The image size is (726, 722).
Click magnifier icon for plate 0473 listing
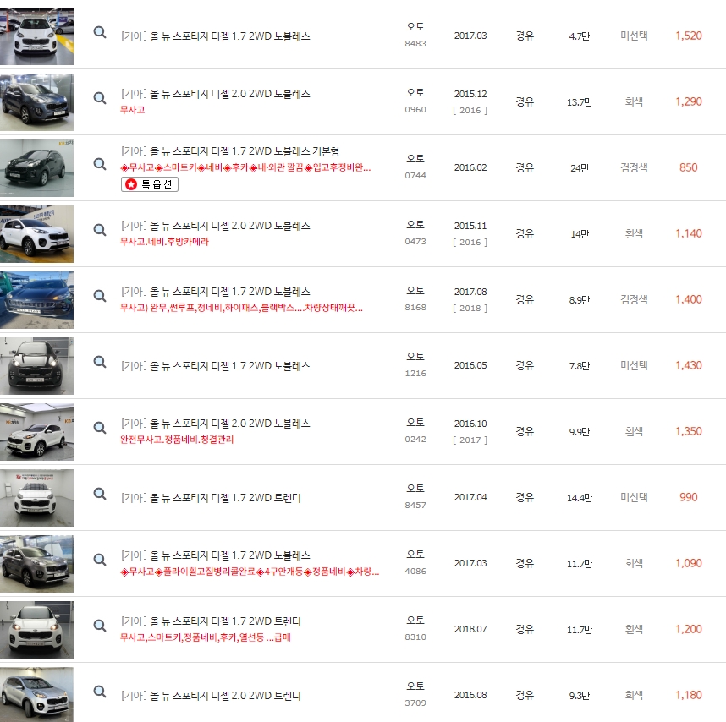[x=100, y=230]
